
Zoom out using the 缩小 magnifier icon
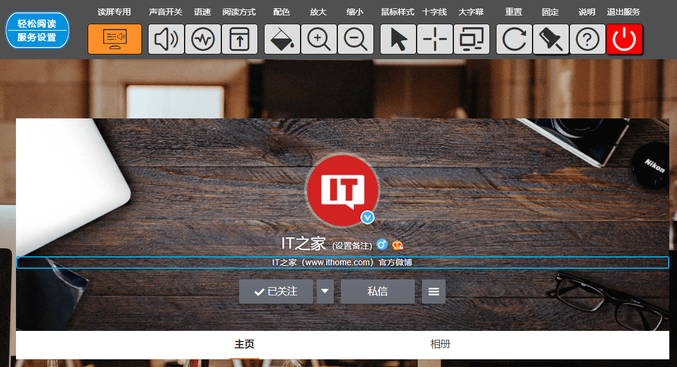click(355, 39)
